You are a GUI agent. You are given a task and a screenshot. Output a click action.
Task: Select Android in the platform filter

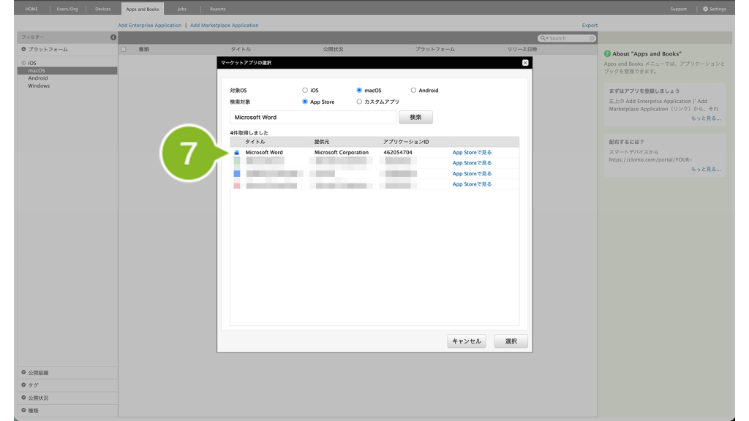pos(38,78)
